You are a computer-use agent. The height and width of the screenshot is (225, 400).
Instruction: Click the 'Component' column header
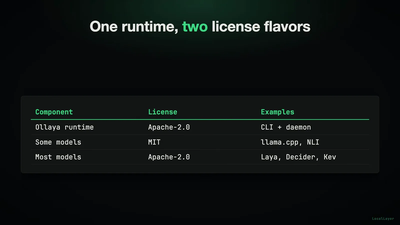tap(54, 112)
